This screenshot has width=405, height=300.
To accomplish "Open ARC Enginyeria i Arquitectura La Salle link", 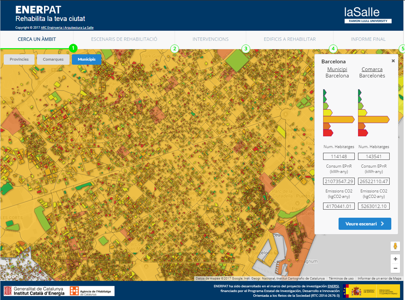I will coord(67,28).
